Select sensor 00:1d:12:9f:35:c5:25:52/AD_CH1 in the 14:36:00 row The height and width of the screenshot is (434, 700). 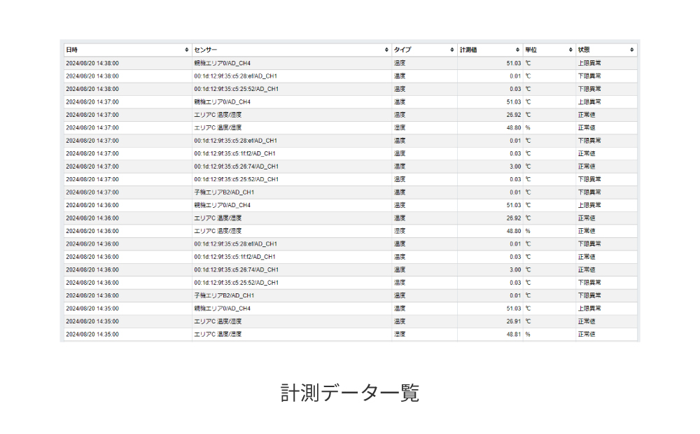[236, 283]
